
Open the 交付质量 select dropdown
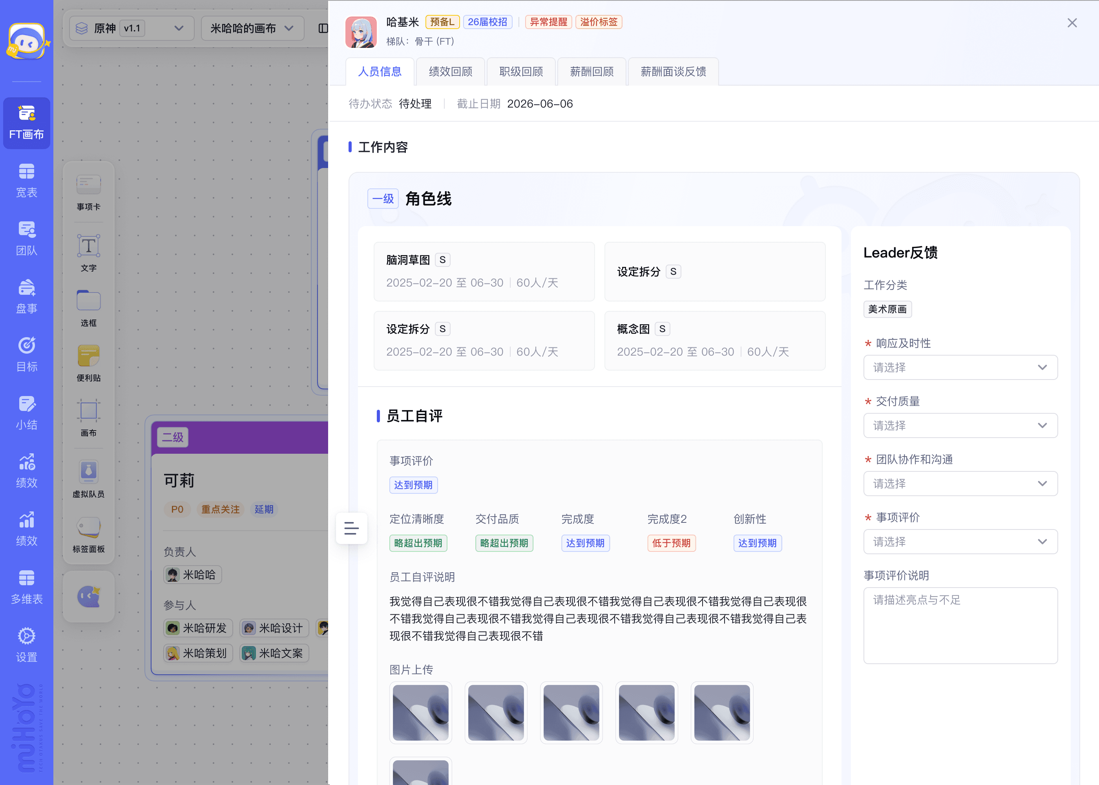(x=960, y=425)
